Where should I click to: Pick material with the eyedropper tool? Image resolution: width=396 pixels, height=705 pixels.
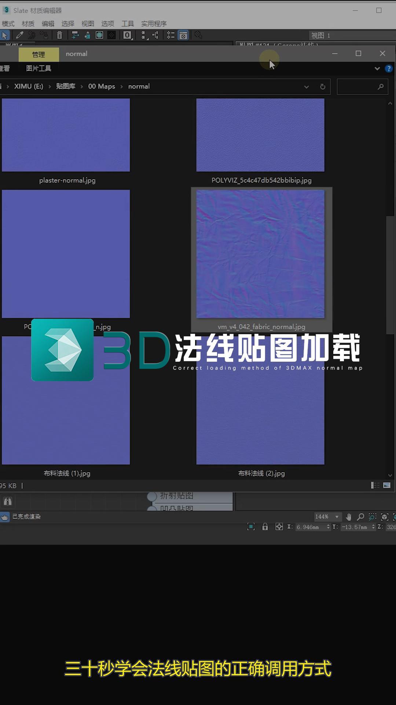click(19, 35)
